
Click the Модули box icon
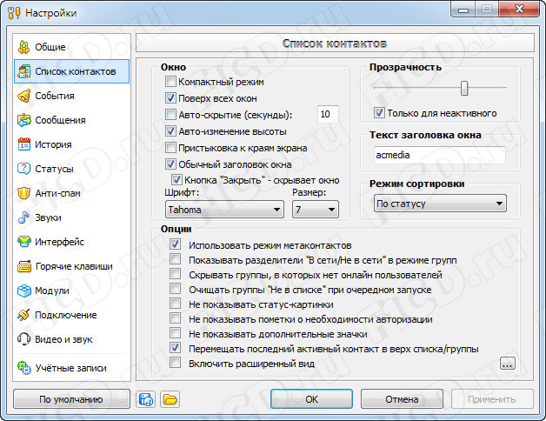[x=23, y=291]
